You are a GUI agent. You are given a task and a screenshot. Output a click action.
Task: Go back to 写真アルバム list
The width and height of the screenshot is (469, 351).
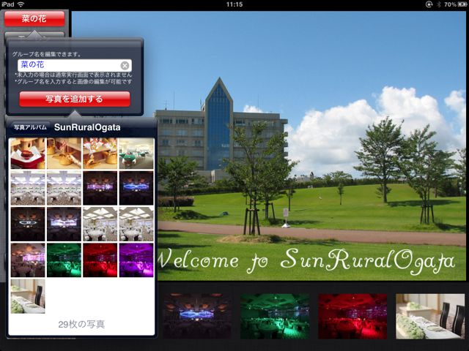coord(29,127)
